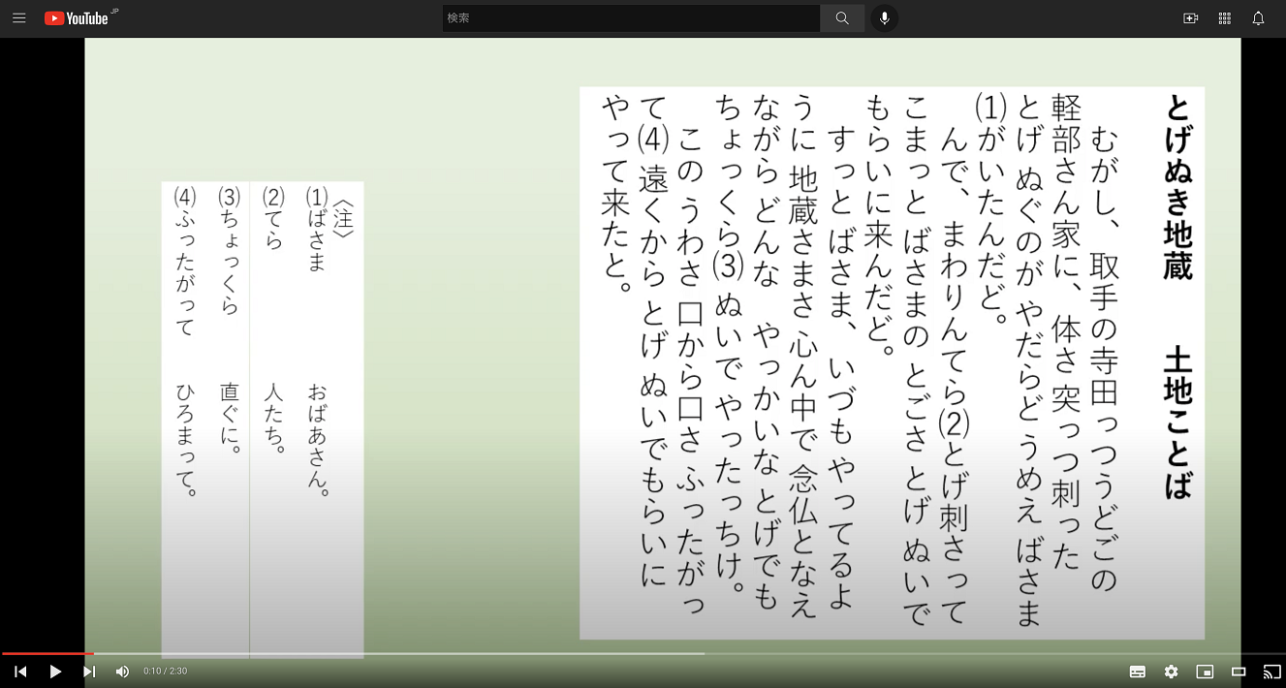Open the create video camera icon
Screen dimensions: 1286x688
(1191, 18)
